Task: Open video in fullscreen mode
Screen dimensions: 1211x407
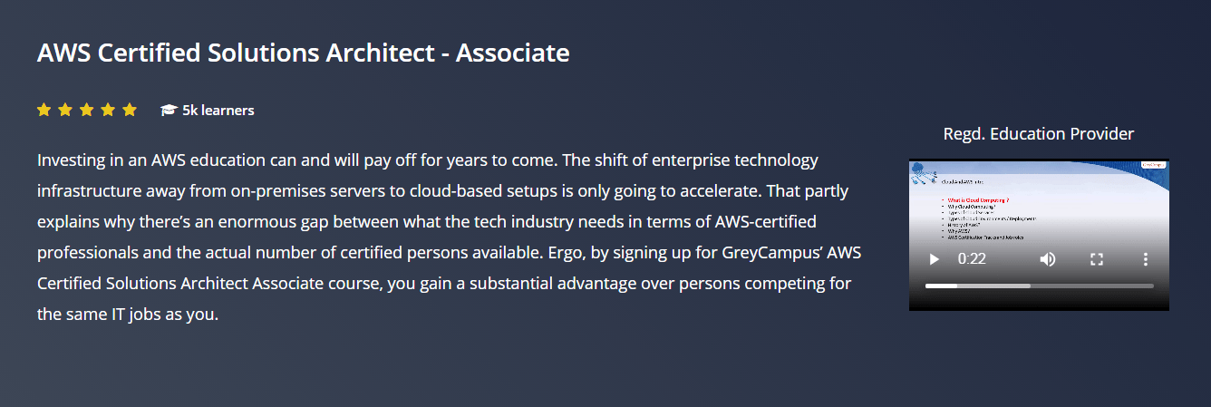Action: 1097,259
